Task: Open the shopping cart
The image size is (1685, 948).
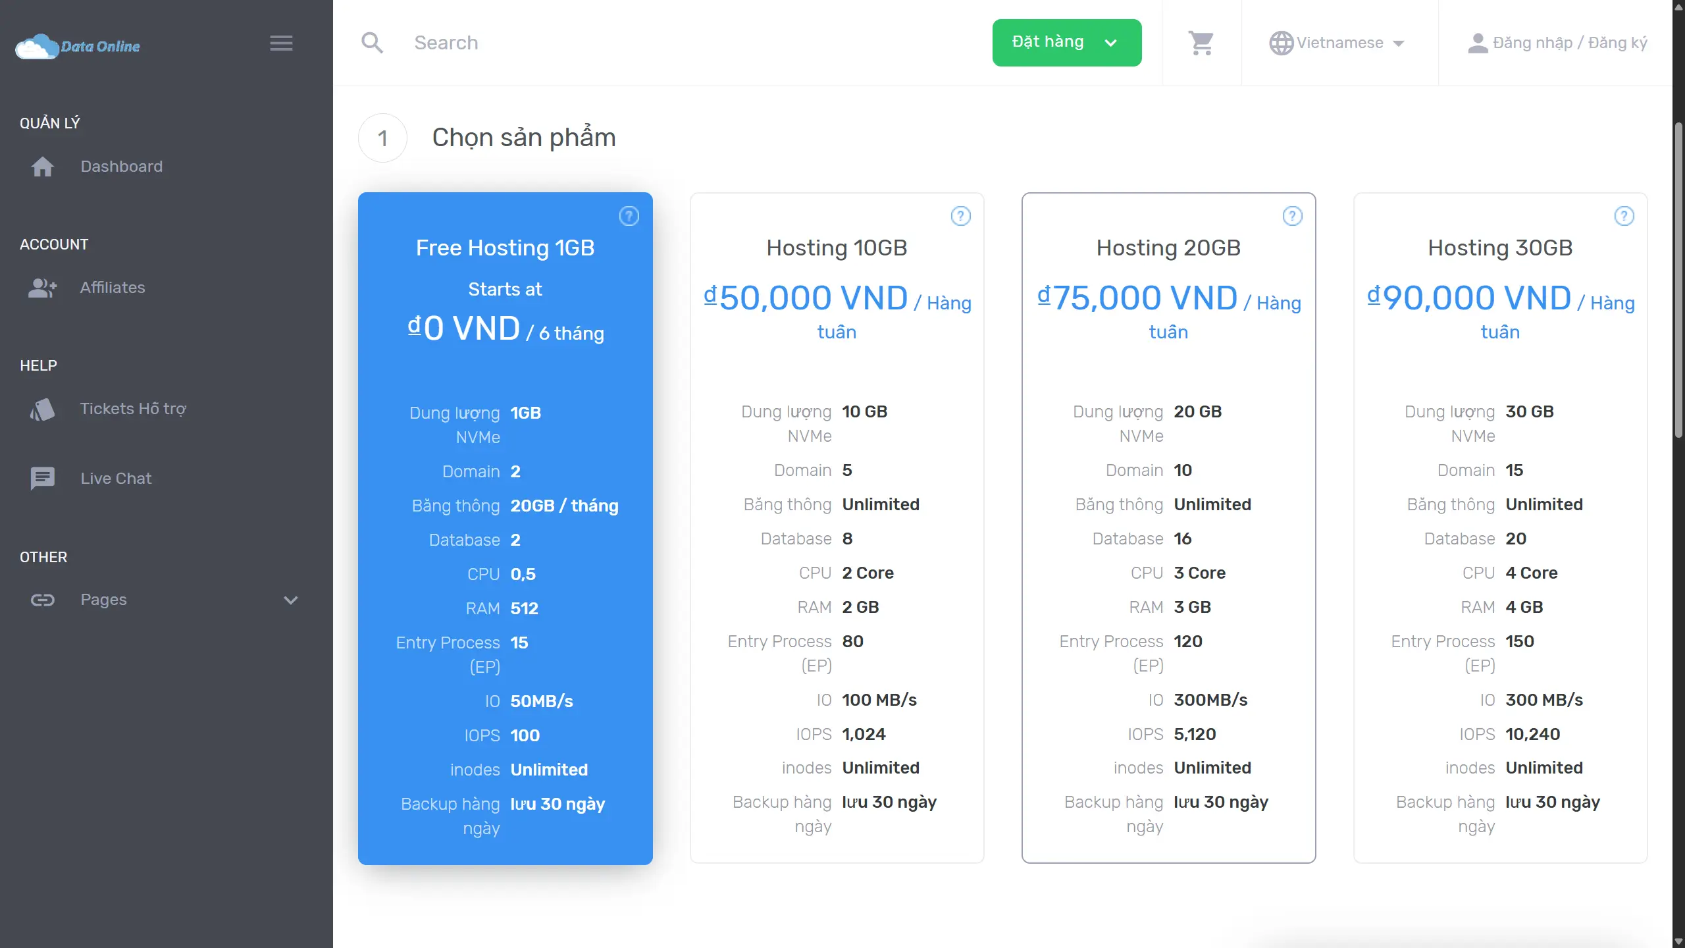Action: coord(1201,43)
